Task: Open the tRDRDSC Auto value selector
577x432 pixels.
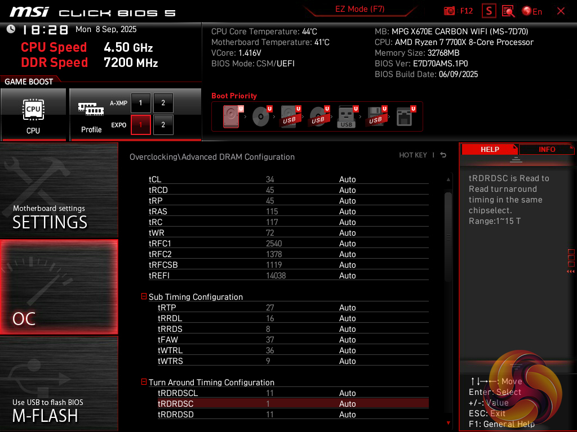Action: pos(347,404)
